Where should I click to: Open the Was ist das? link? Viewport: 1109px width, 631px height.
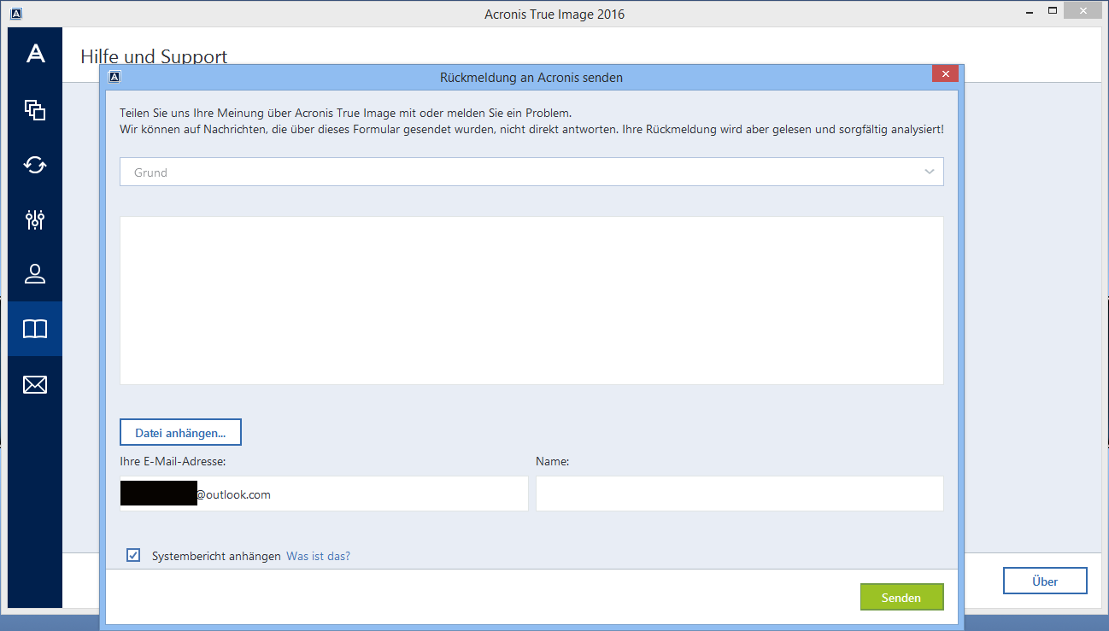[318, 556]
